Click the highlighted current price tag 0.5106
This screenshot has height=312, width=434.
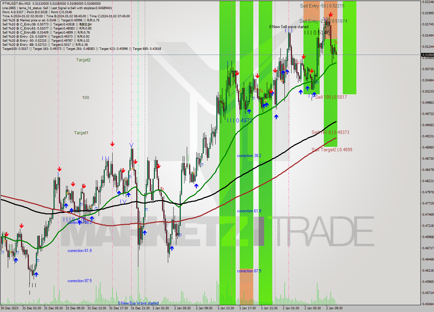tap(427, 55)
